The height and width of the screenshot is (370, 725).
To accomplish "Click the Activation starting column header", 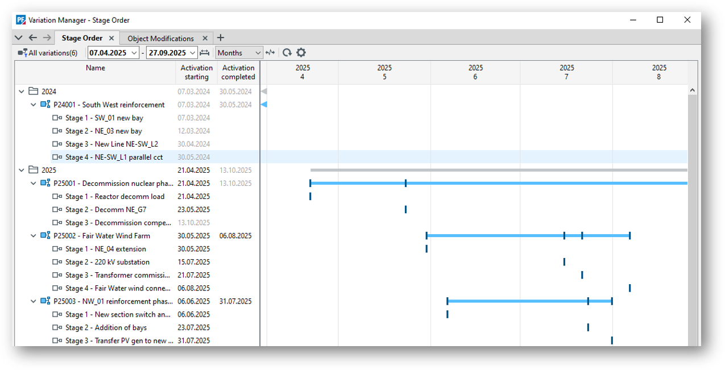I will pyautogui.click(x=196, y=72).
